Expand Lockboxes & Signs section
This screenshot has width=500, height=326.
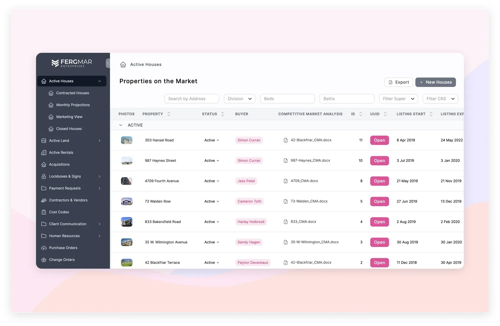point(99,177)
